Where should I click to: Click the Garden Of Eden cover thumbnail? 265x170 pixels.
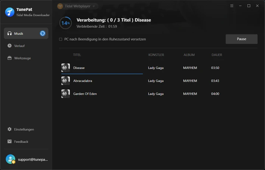tap(65, 94)
